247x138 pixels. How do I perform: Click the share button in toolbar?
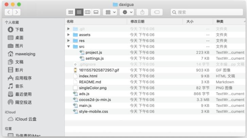tap(142, 12)
